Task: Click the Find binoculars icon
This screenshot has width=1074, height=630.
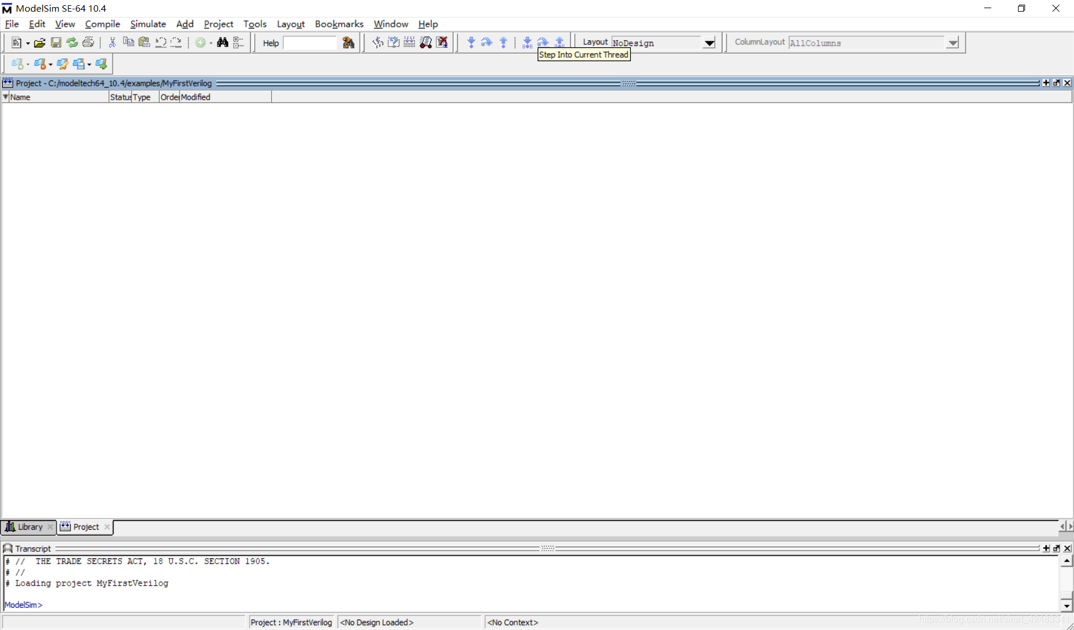Action: (x=223, y=43)
